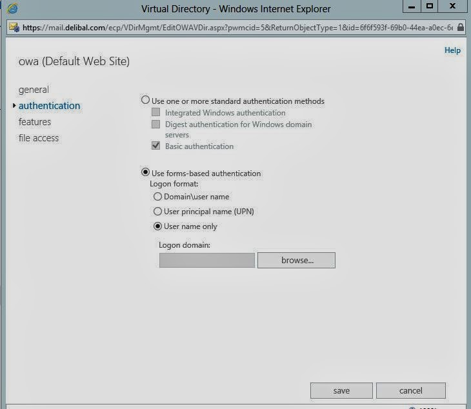
Task: Click the Internet Explorer logo in title bar
Action: point(12,9)
